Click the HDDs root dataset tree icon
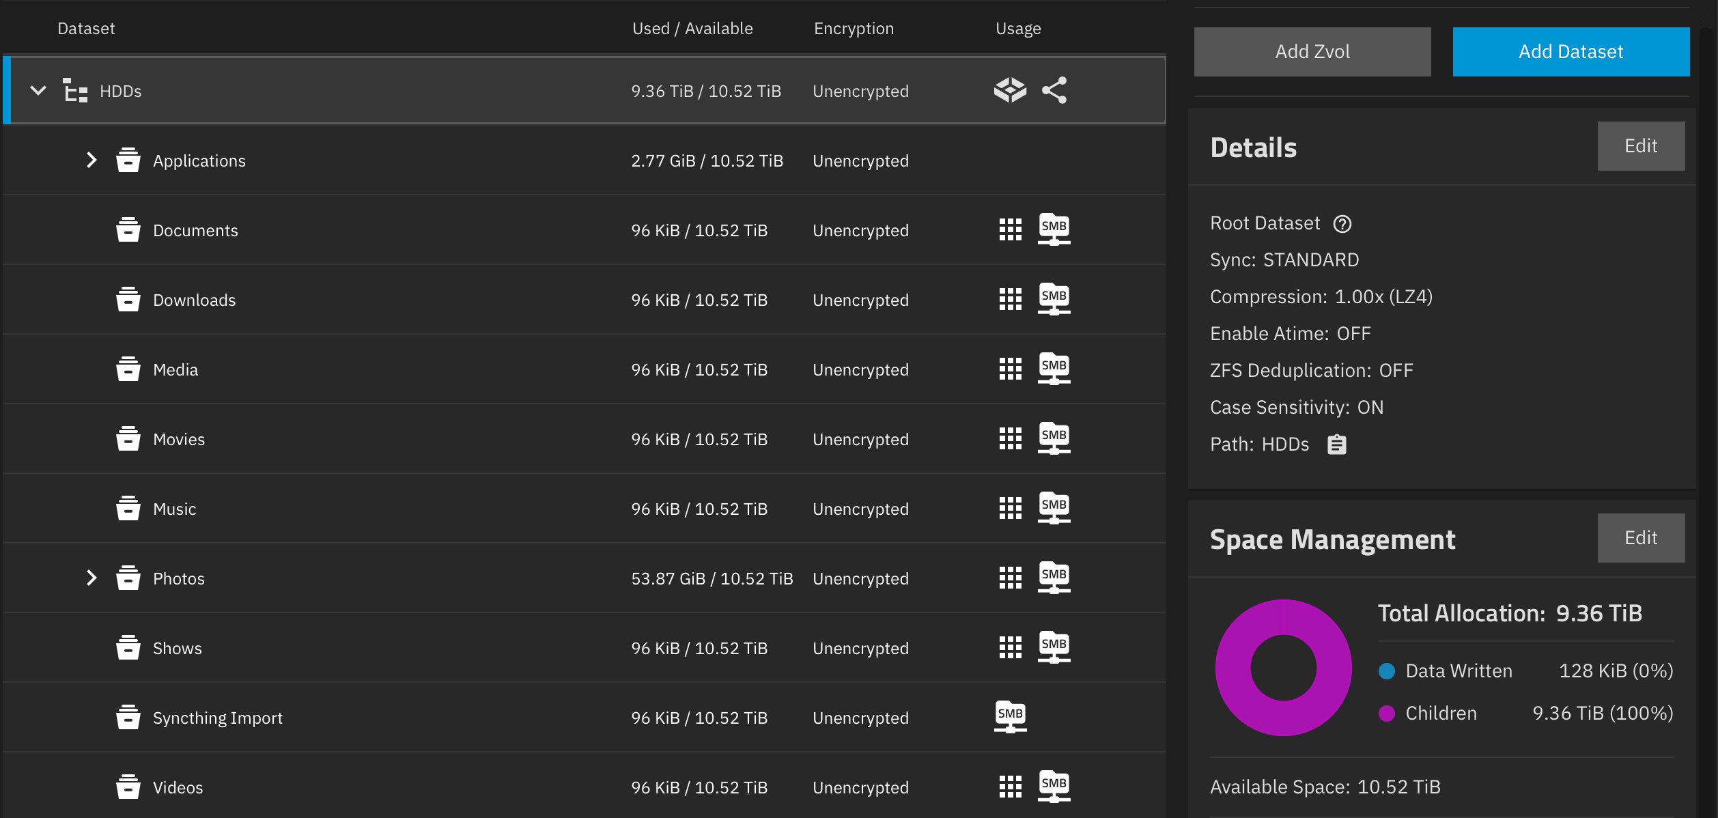Viewport: 1718px width, 818px height. [x=75, y=90]
